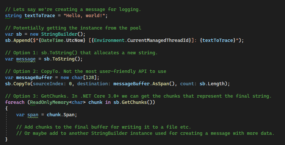Click the "Option 3: GetChunks" comment line
The height and width of the screenshot is (145, 285).
(x=138, y=96)
